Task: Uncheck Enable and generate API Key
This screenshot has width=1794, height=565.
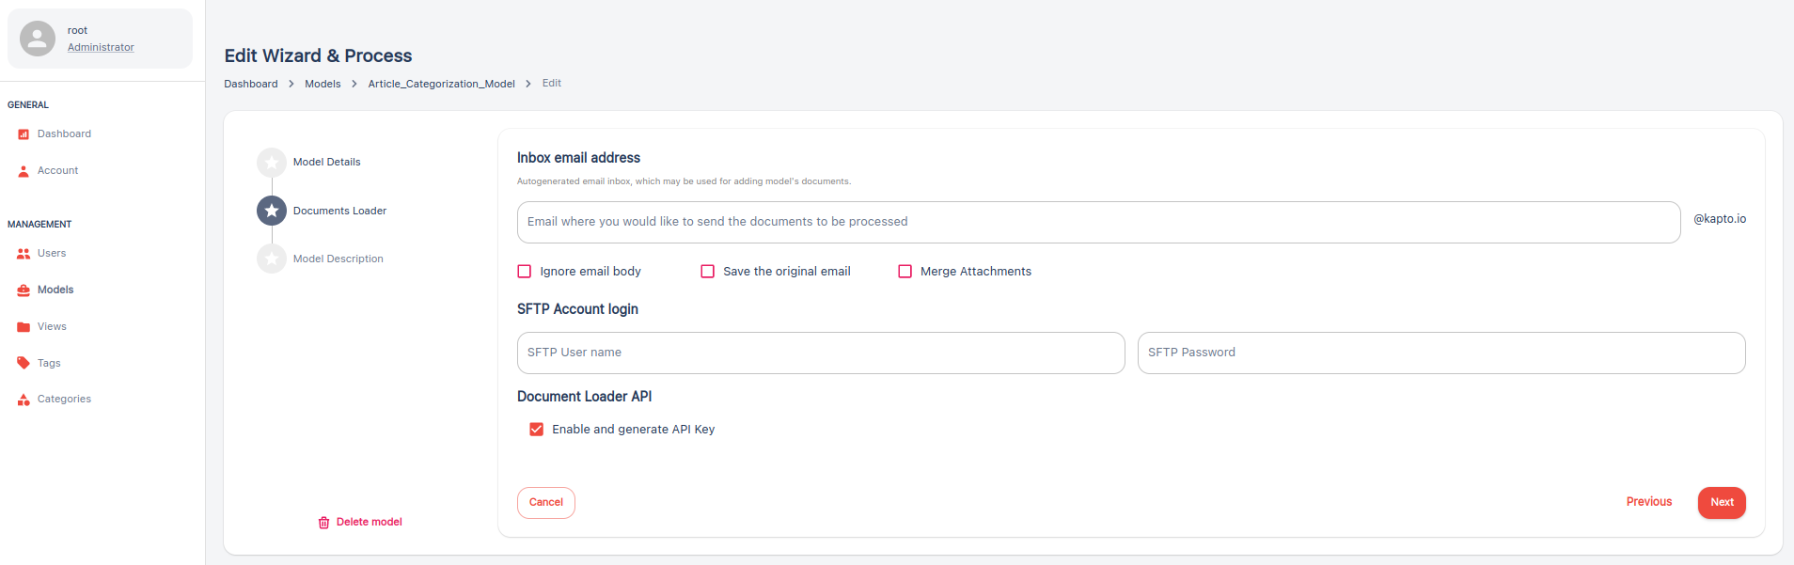Action: [537, 430]
